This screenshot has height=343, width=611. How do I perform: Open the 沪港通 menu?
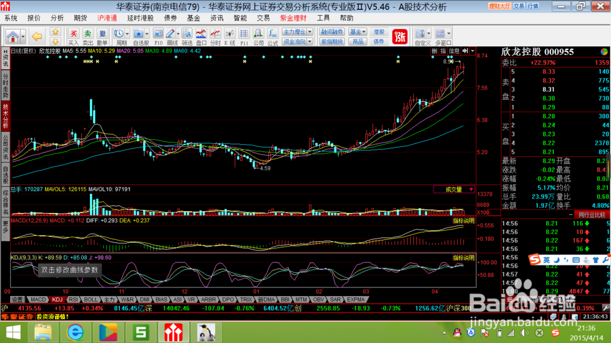point(107,18)
